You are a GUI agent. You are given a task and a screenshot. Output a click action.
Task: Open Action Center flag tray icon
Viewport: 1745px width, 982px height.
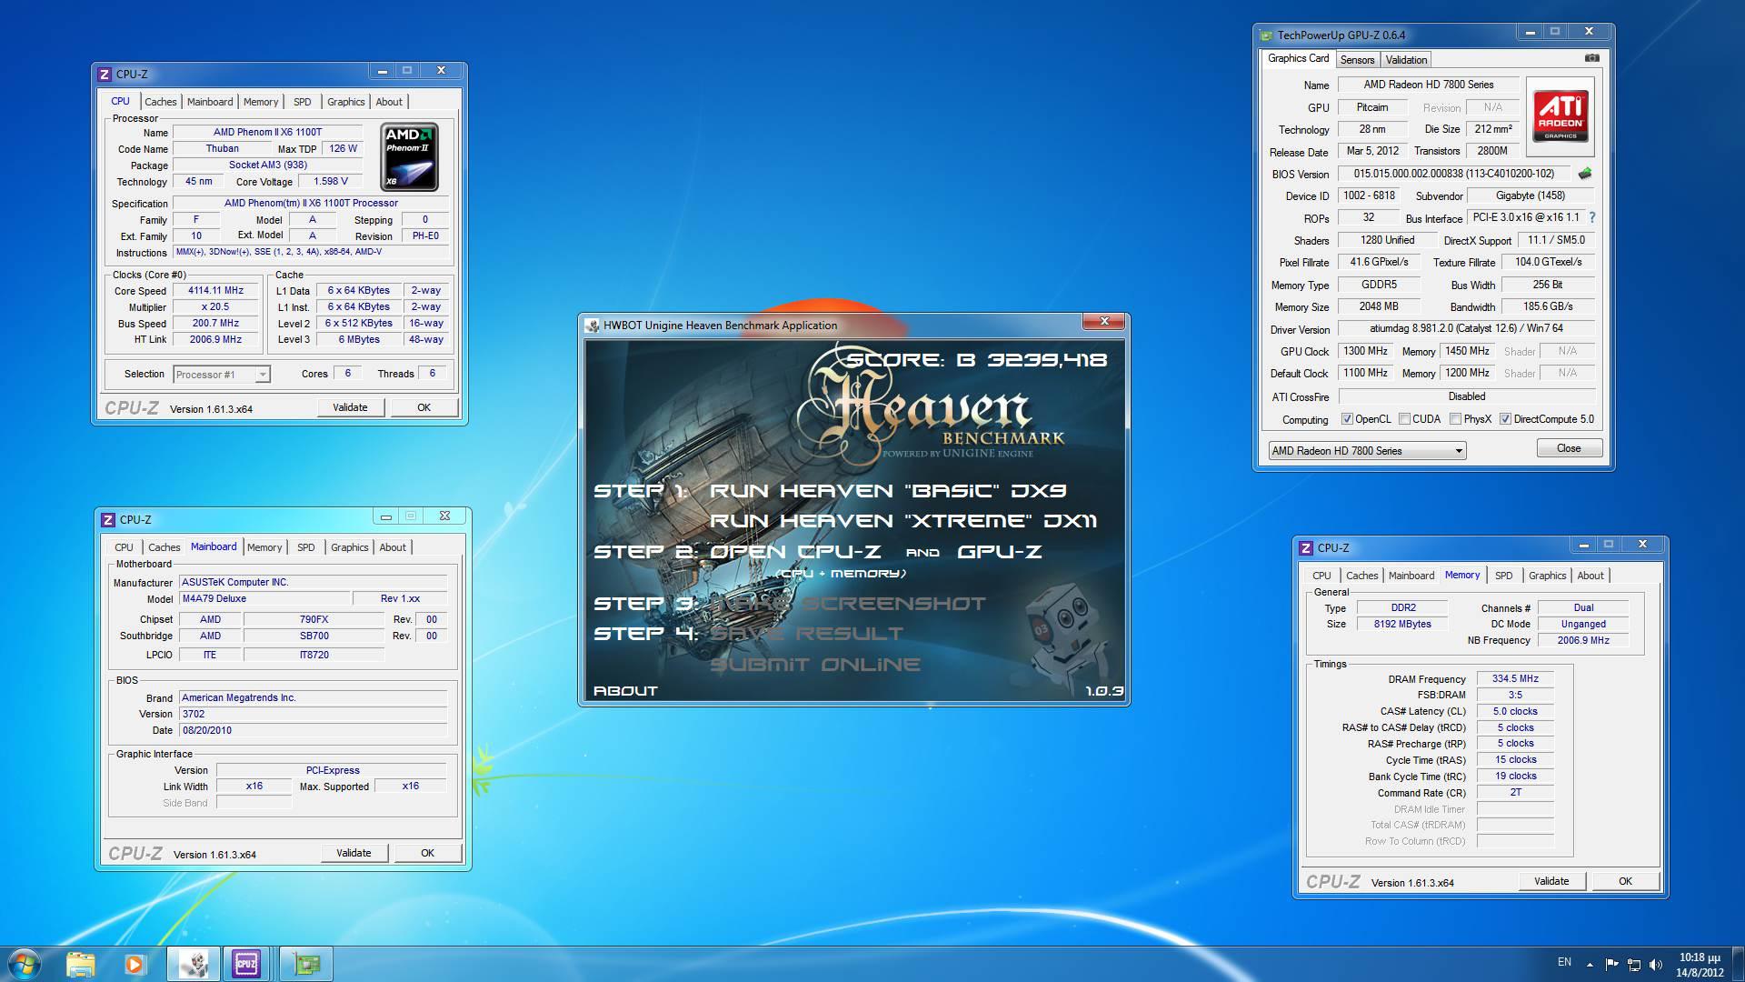pos(1611,965)
